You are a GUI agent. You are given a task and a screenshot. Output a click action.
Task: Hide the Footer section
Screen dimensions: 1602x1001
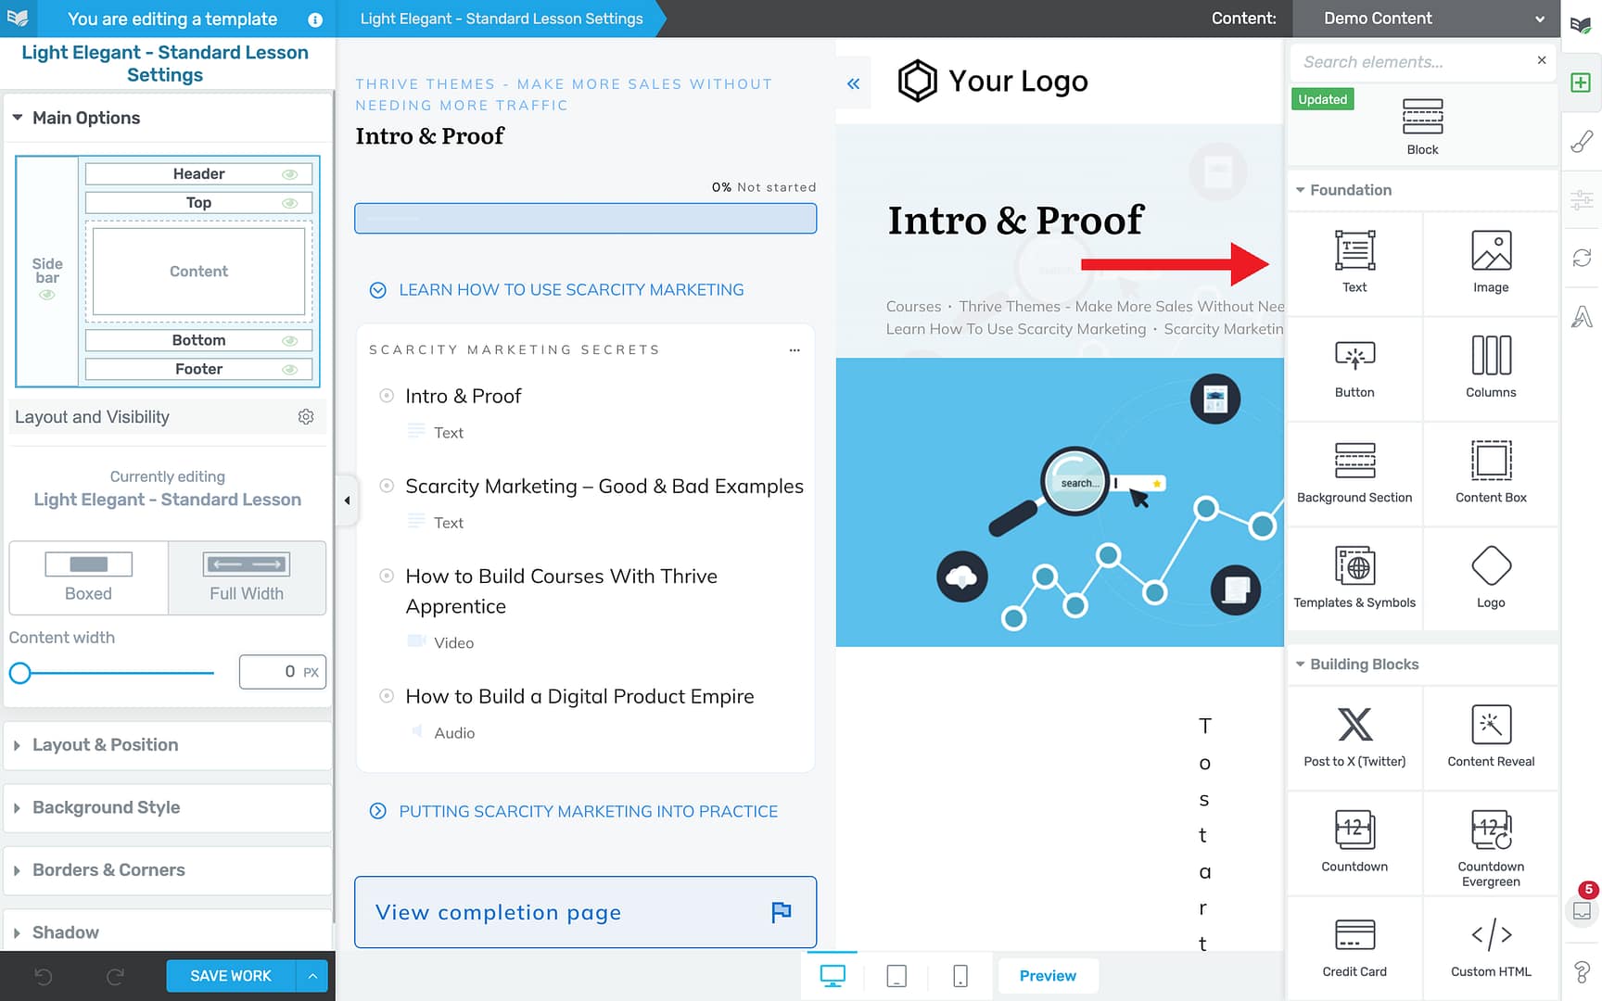[290, 369]
